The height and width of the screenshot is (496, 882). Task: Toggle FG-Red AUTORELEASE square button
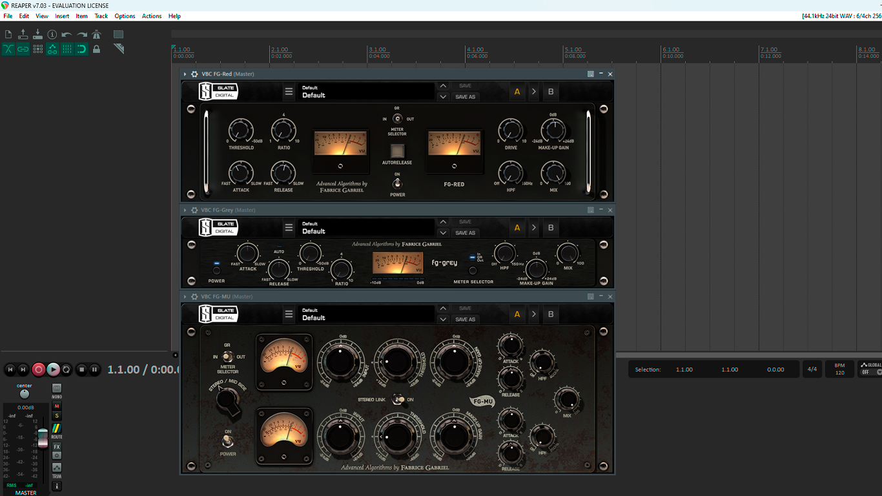(398, 150)
